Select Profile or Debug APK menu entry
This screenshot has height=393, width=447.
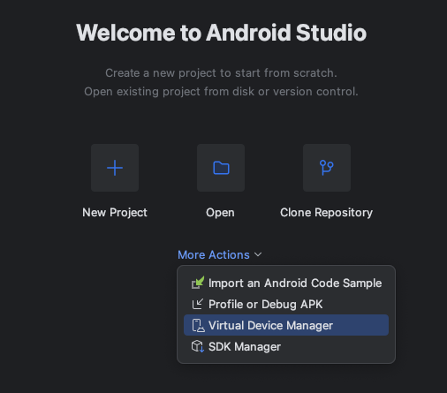[x=286, y=304]
